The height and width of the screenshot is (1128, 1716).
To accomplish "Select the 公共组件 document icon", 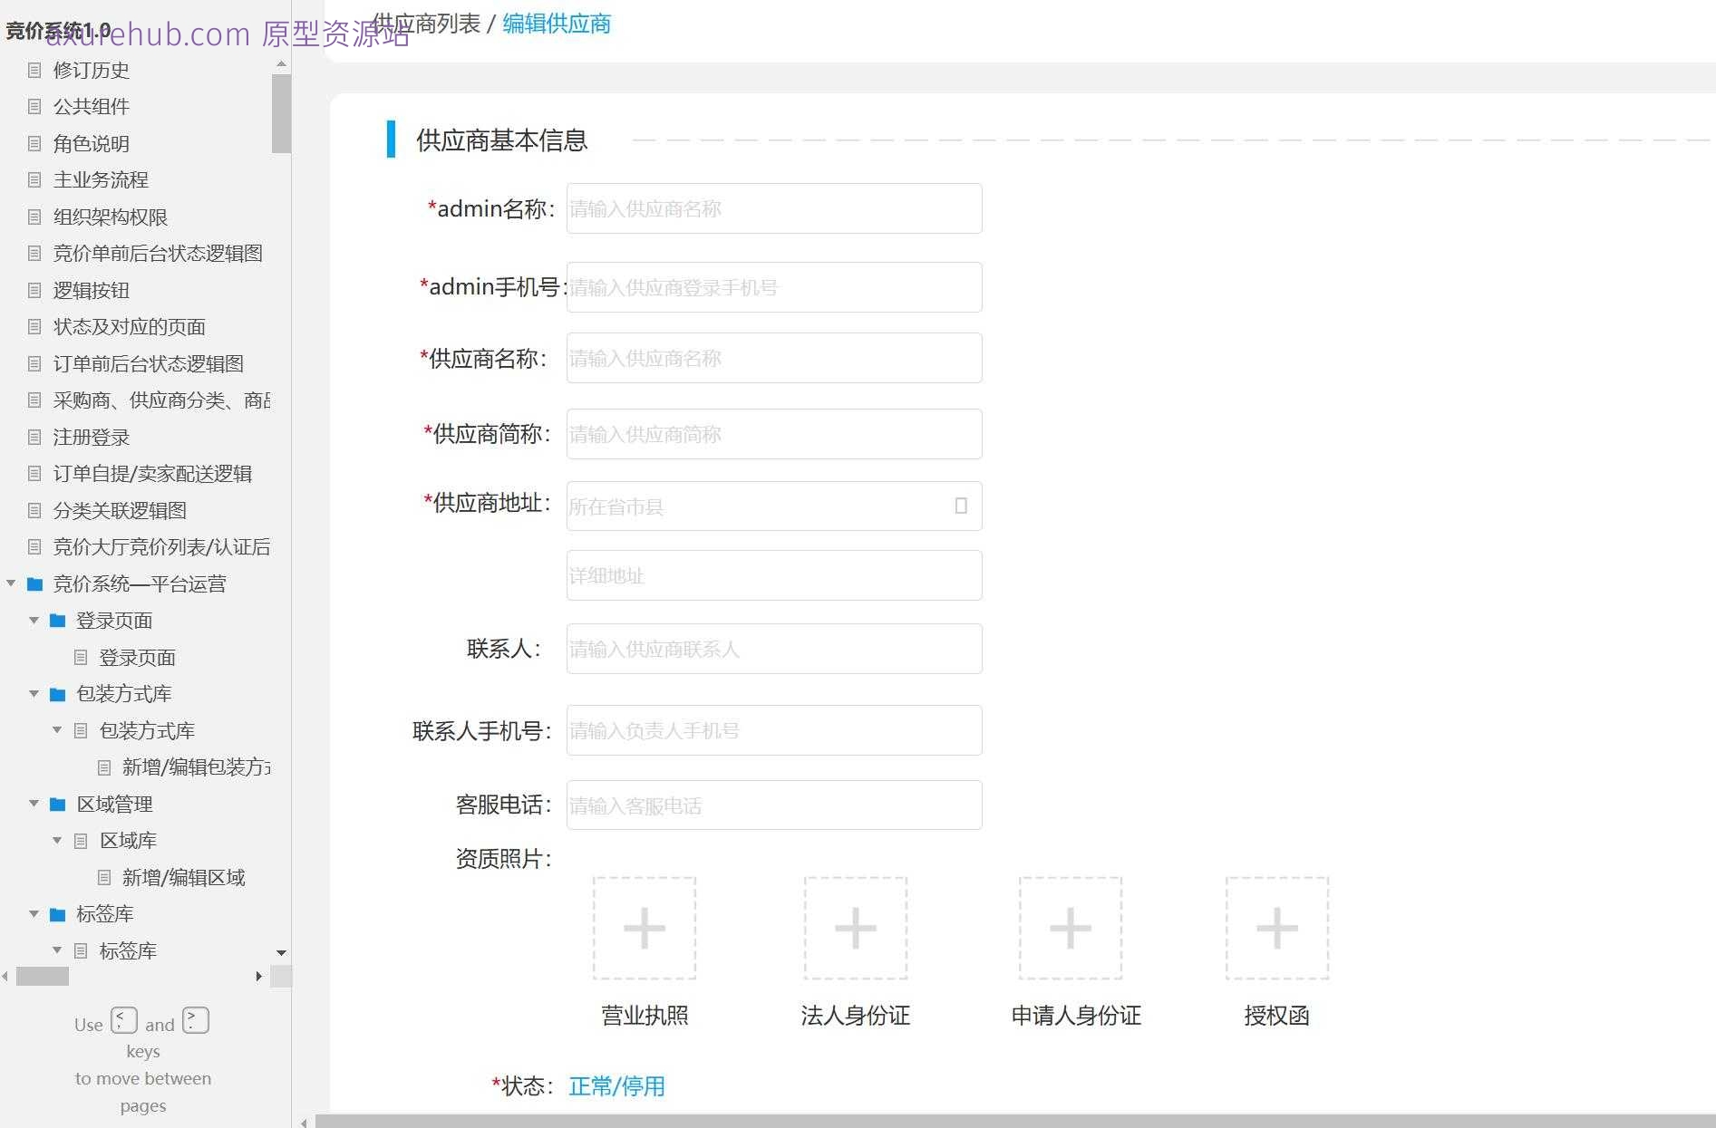I will coord(35,106).
